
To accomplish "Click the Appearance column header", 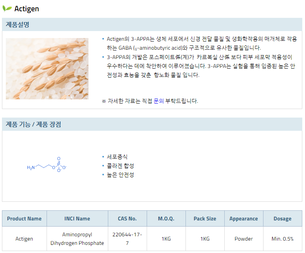I will [x=244, y=218].
